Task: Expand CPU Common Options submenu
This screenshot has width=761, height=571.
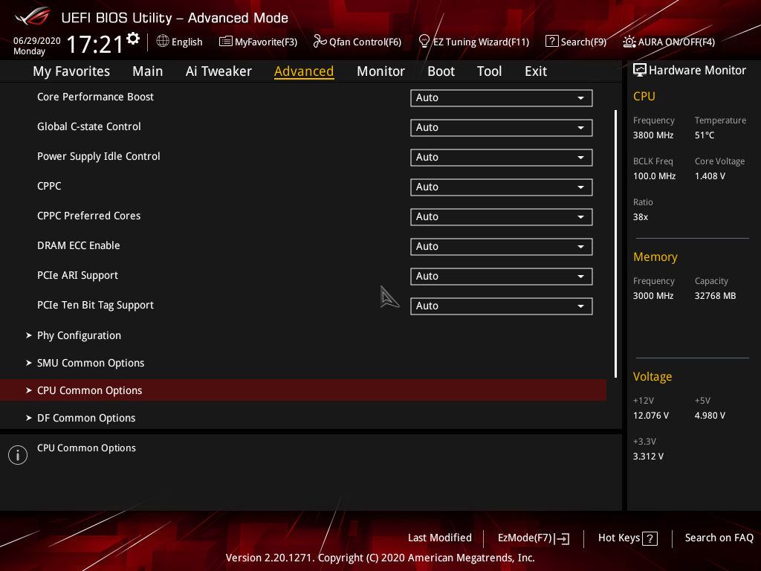Action: click(303, 390)
